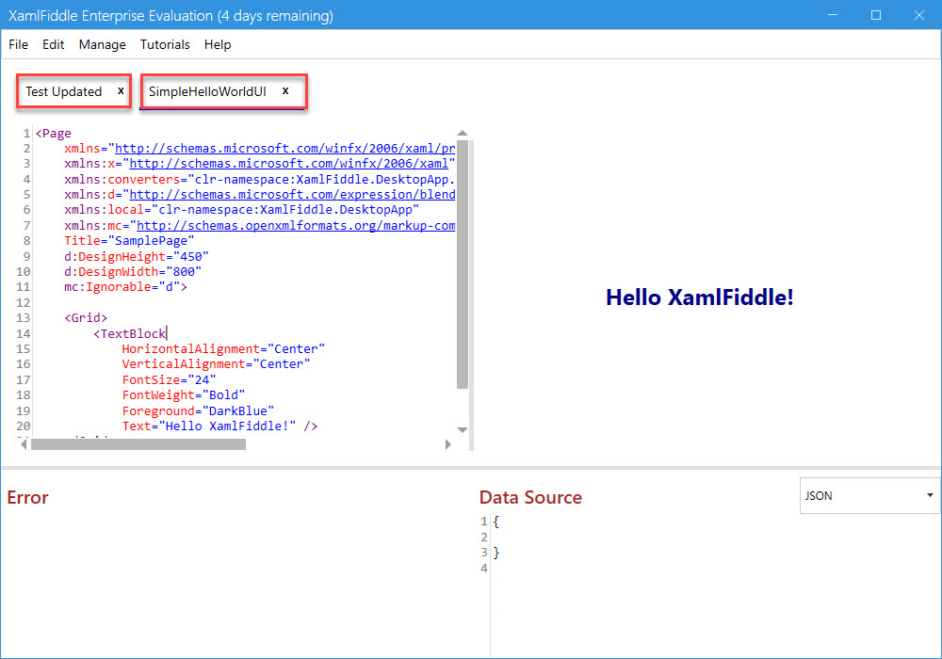Click the code editor scroll down arrow

462,429
